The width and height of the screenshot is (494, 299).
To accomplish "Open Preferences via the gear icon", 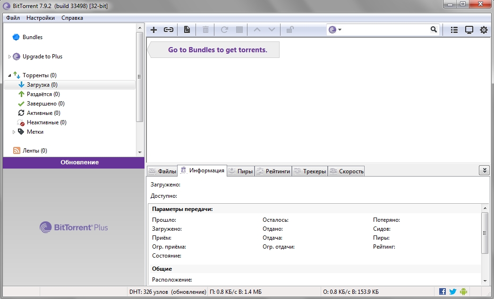I will 484,30.
